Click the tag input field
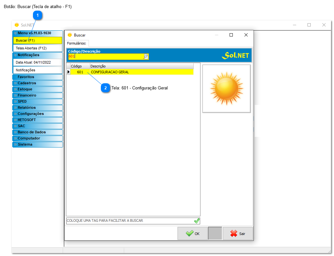 pos(129,221)
